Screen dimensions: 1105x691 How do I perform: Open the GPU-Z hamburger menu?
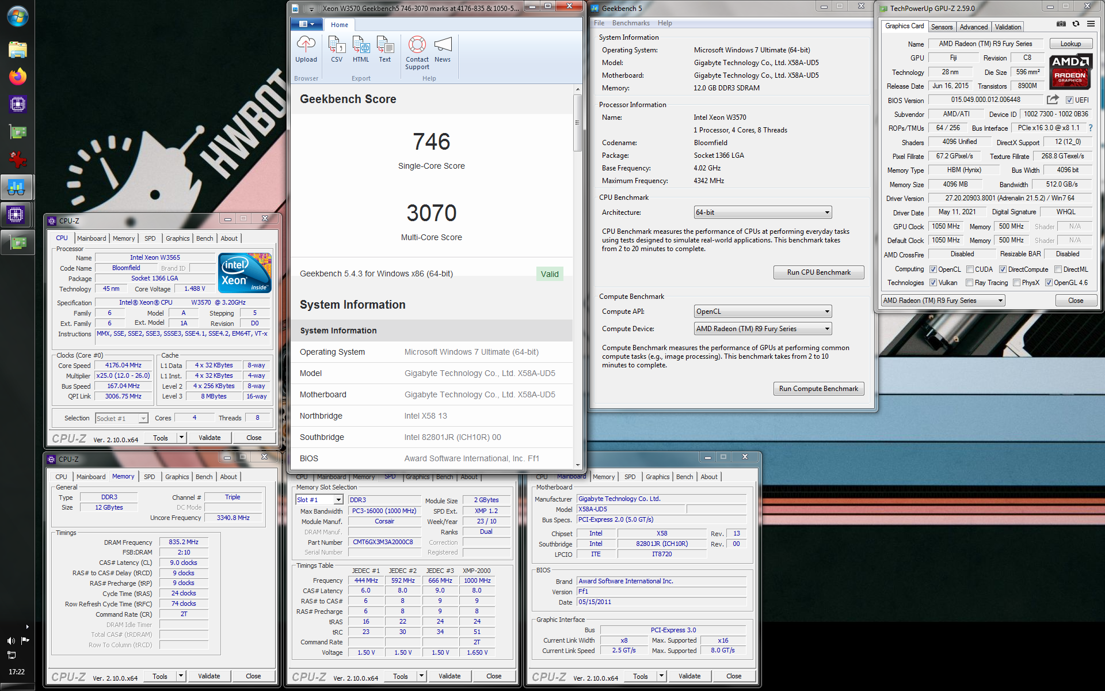point(1091,24)
